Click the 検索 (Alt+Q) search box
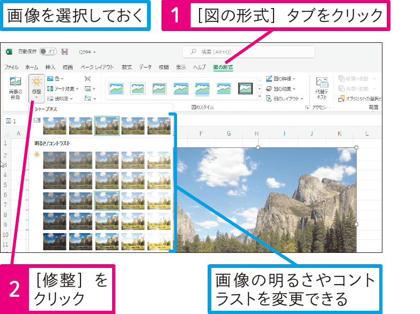 pyautogui.click(x=248, y=51)
